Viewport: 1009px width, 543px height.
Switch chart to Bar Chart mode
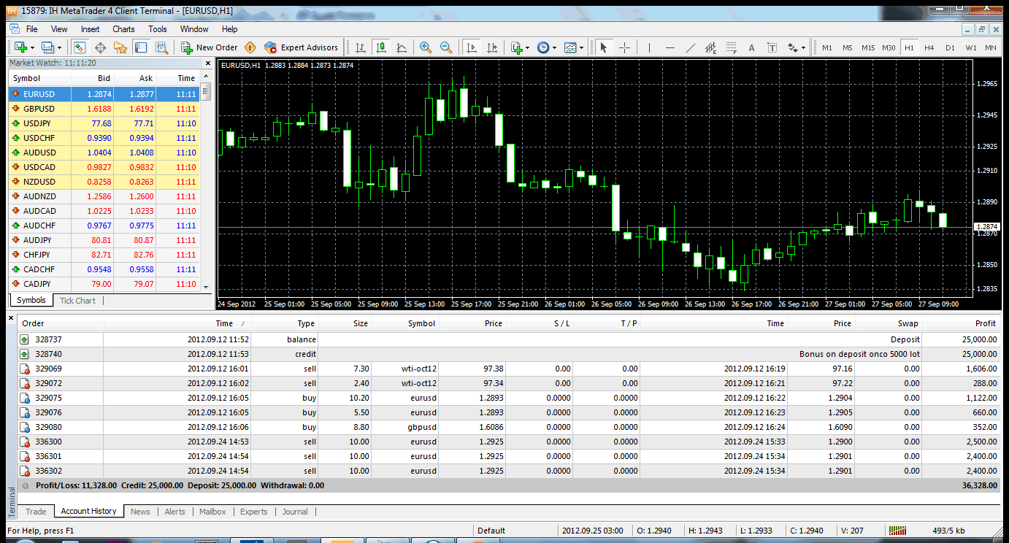360,47
